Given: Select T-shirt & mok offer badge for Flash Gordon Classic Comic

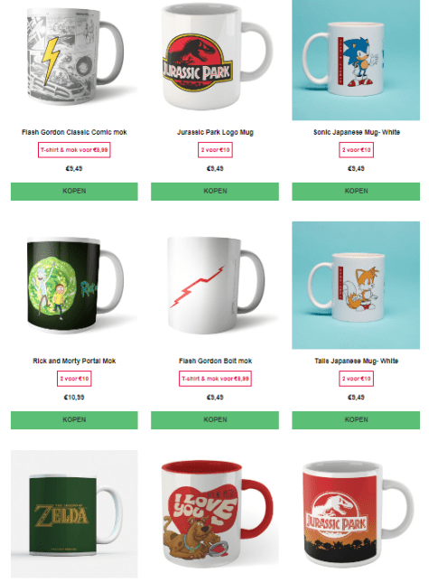Looking at the screenshot, I should (74, 150).
